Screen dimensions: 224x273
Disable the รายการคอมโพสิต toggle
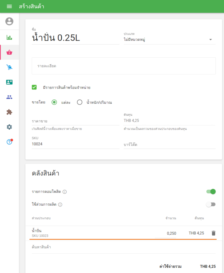pyautogui.click(x=211, y=192)
